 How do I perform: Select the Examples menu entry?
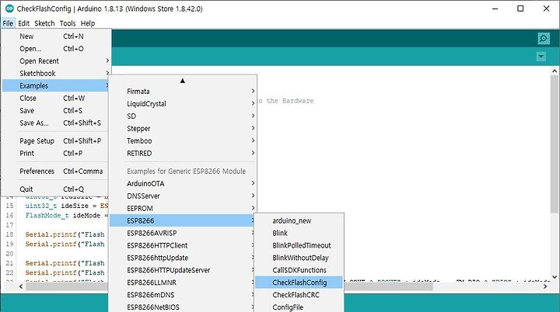pyautogui.click(x=56, y=85)
